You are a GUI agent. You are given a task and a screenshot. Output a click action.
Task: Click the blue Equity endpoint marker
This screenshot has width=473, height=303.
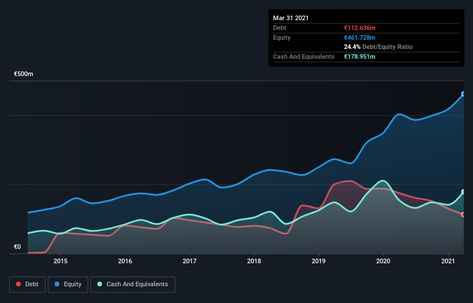point(463,94)
